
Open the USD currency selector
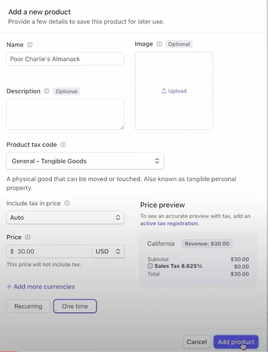pos(108,251)
